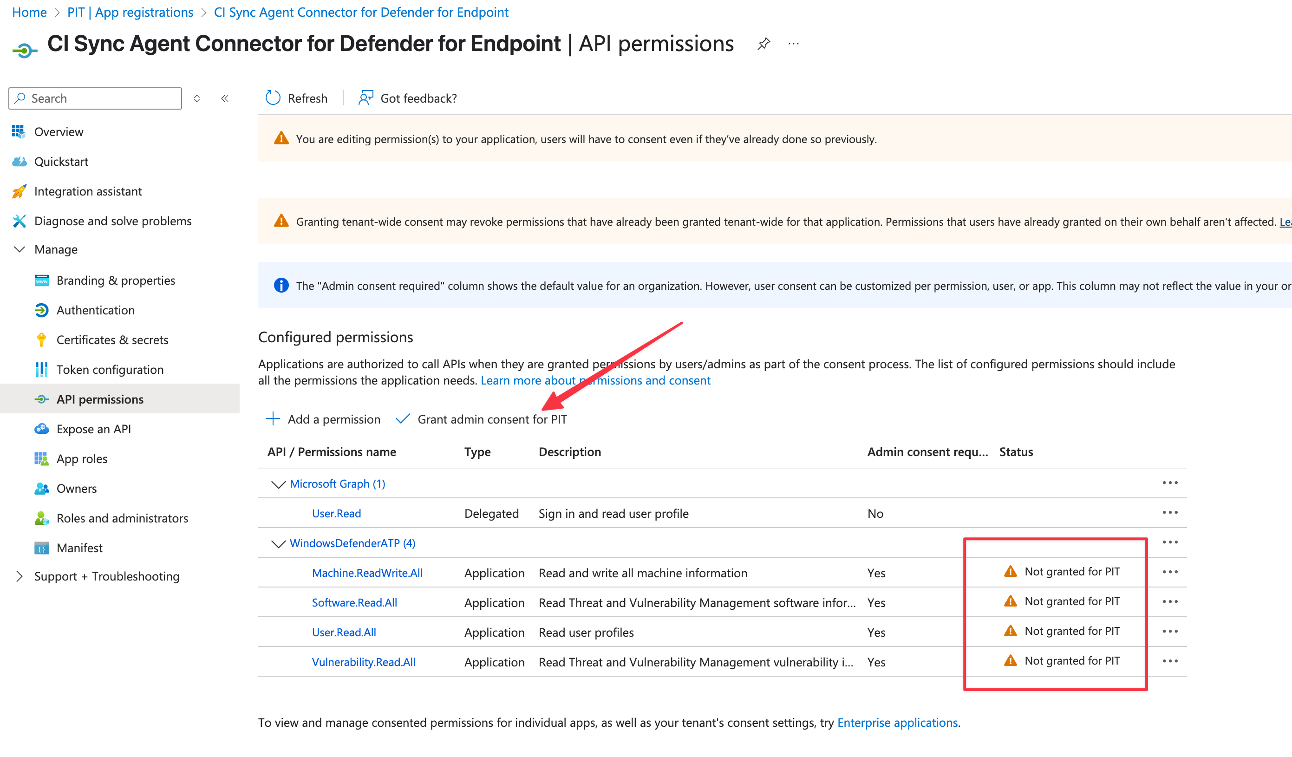Click the Token configuration bars icon
Image resolution: width=1292 pixels, height=757 pixels.
41,370
